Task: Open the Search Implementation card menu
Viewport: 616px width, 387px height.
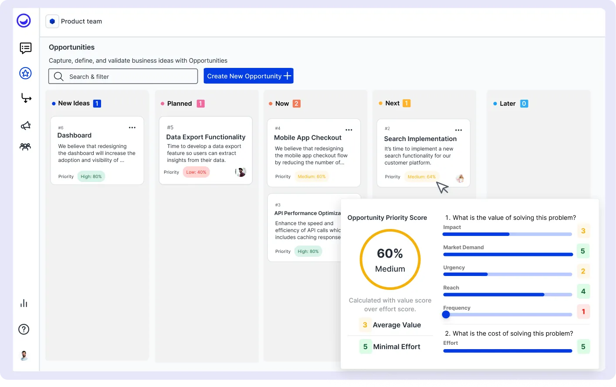Action: click(x=458, y=130)
